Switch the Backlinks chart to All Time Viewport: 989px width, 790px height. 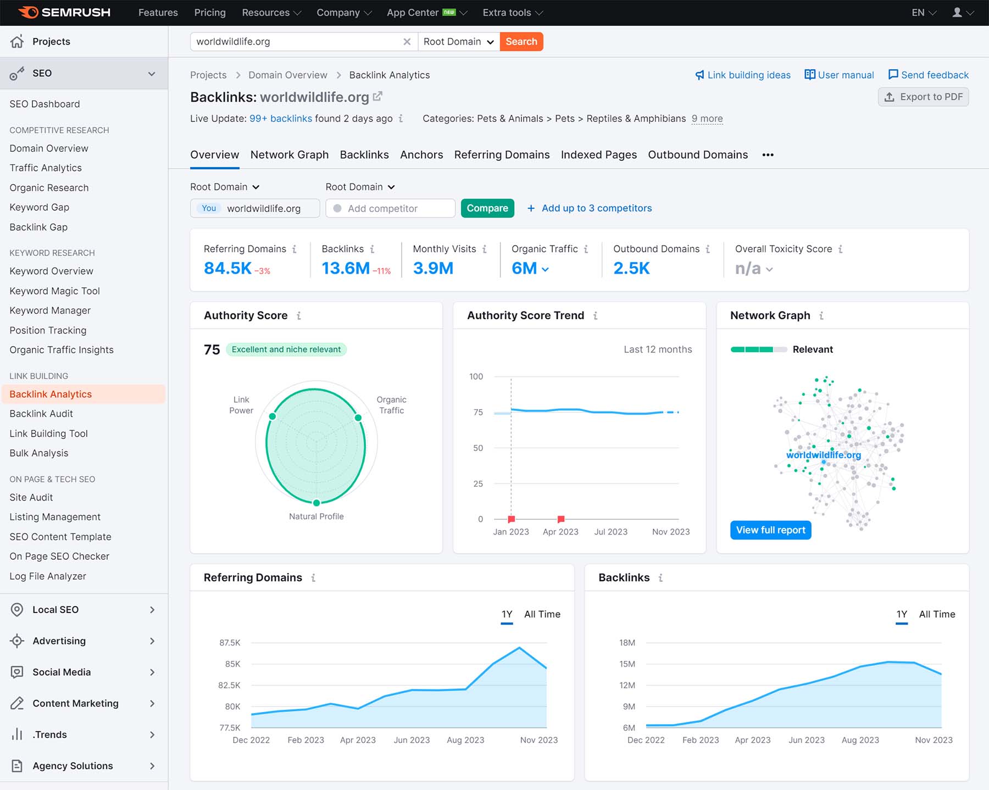(x=937, y=614)
